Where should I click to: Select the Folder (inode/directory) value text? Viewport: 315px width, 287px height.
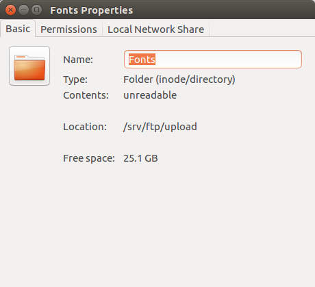coord(179,79)
